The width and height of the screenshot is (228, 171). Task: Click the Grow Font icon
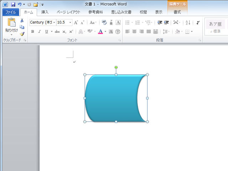point(76,22)
